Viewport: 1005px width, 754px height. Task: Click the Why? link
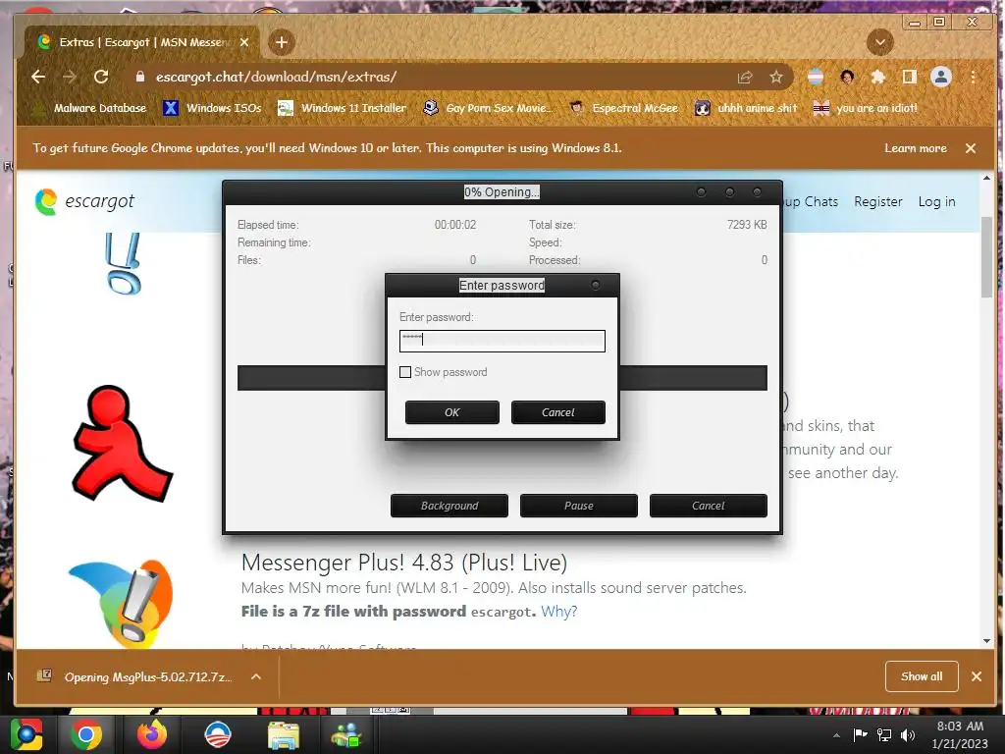[558, 612]
